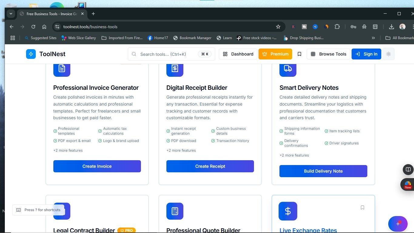Click the ToolNest brand name
Viewport: 414px width, 233px height.
[x=52, y=54]
